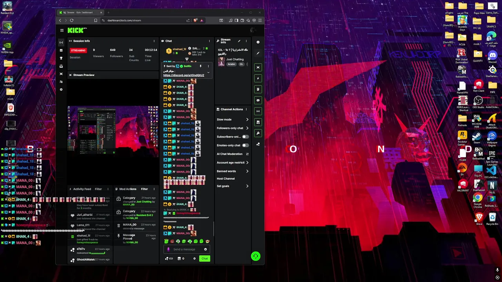Viewport: 502px width, 282px height.
Task: Open the Kick hamburger menu
Action: click(x=62, y=30)
